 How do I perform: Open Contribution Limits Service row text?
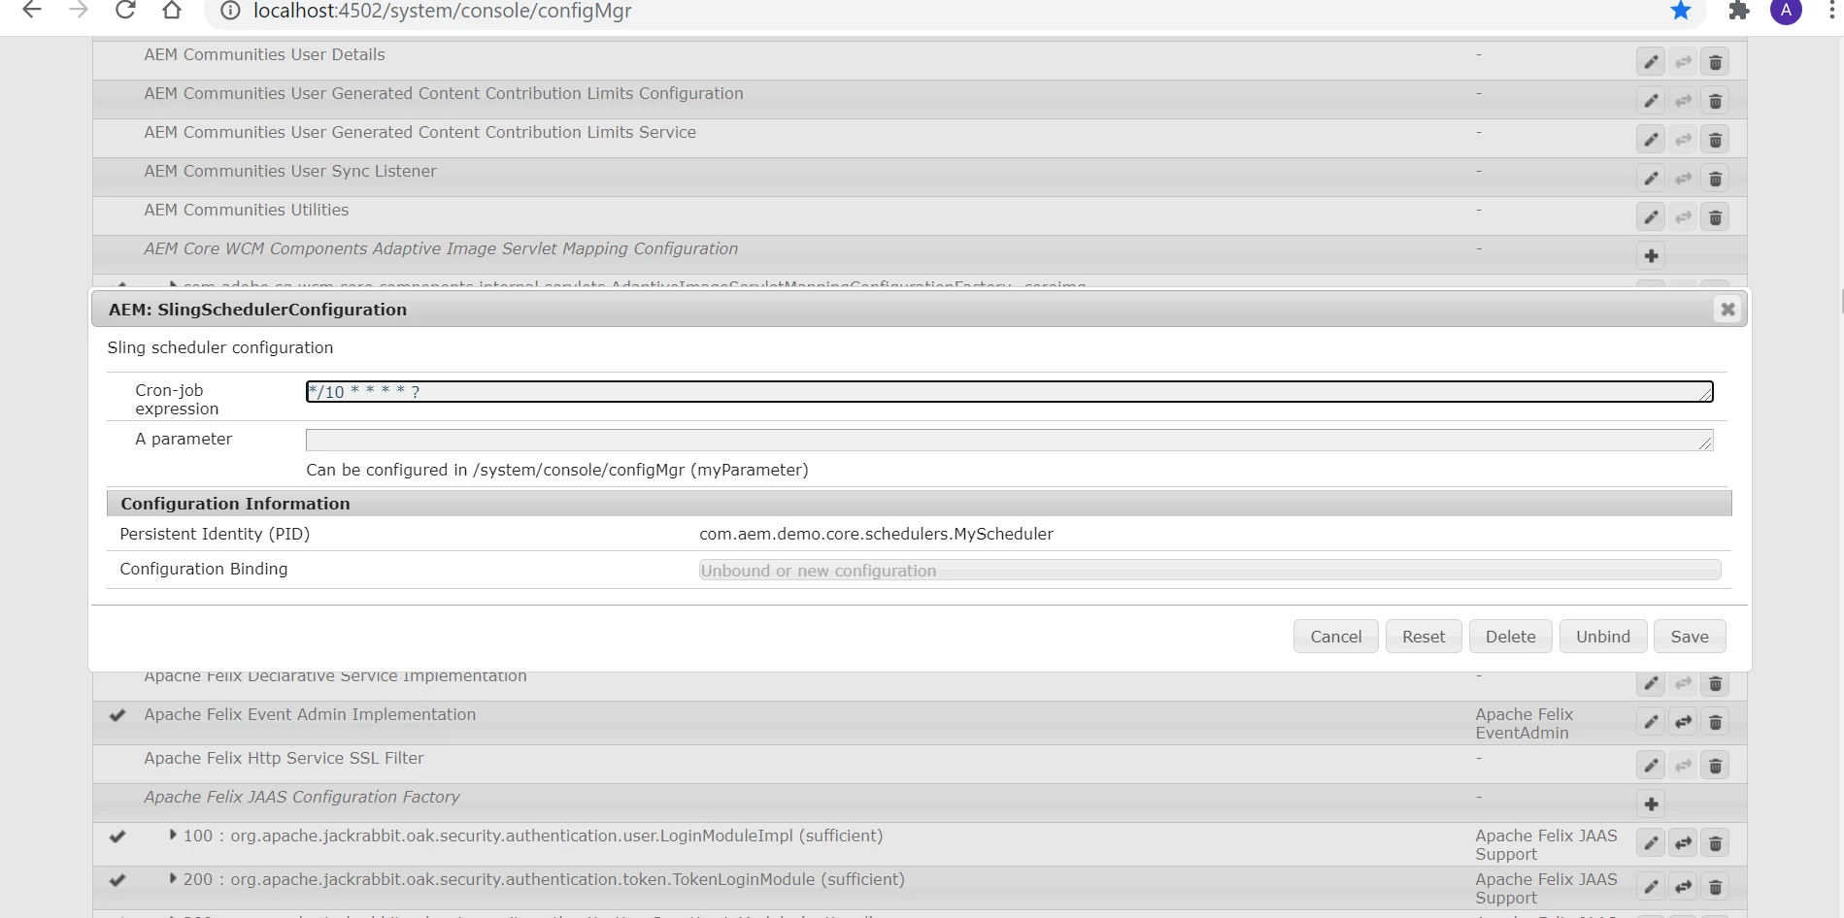point(419,132)
